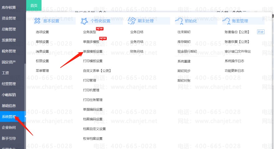Select 资金管理 in the sidebar
Screen dimensions: 274x149
click(x=9, y=18)
